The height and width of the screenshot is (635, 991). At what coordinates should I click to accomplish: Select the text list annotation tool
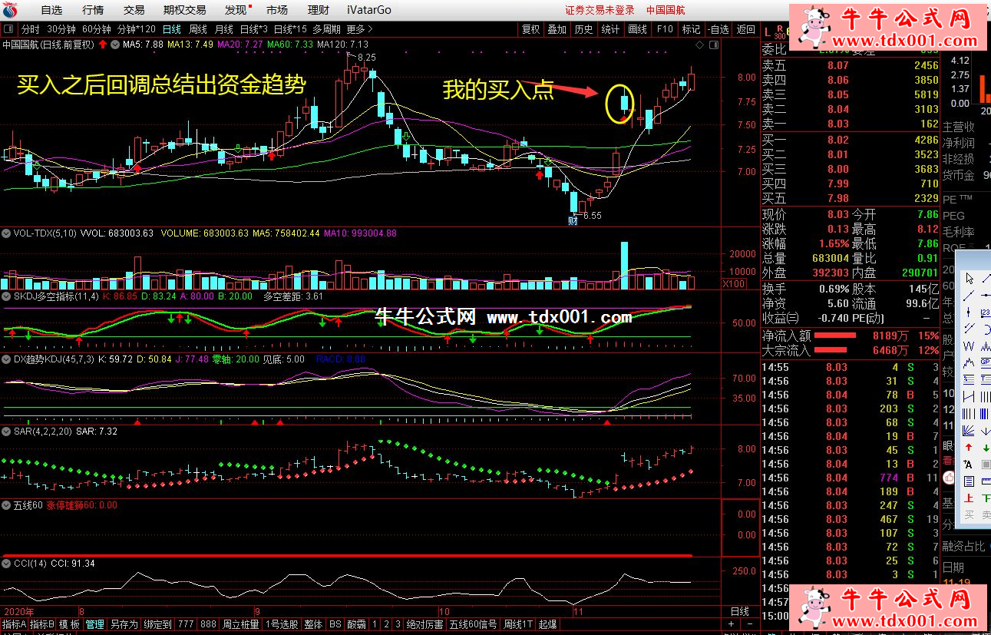pos(969,380)
